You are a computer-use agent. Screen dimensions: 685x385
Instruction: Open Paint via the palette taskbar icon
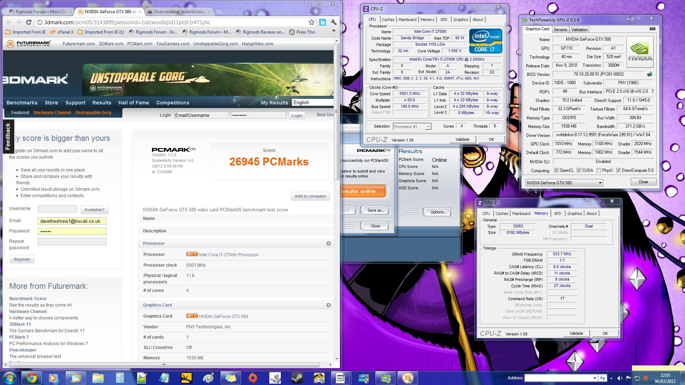tap(208, 378)
